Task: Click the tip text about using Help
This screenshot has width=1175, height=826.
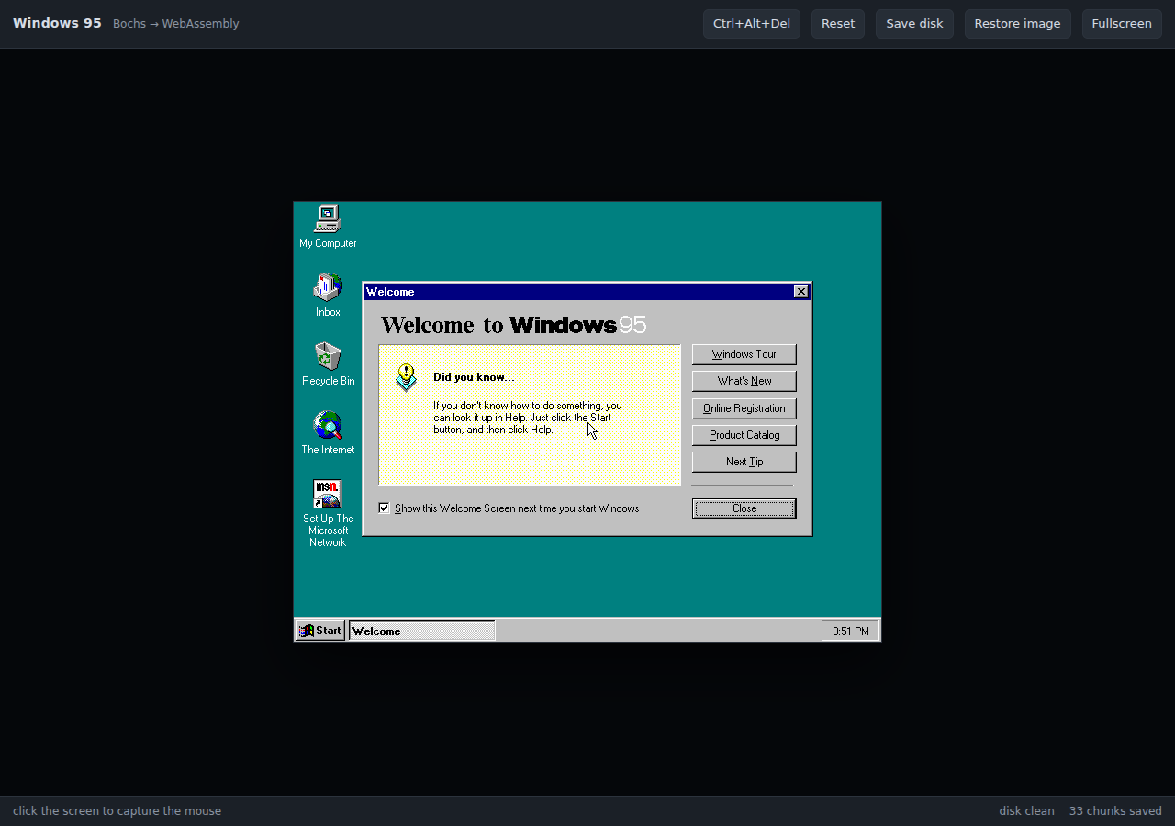Action: [528, 418]
